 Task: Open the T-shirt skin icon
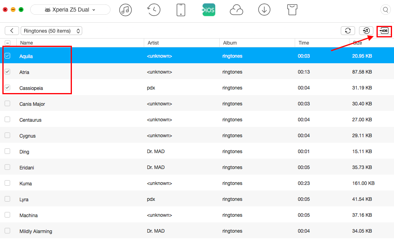[x=292, y=10]
